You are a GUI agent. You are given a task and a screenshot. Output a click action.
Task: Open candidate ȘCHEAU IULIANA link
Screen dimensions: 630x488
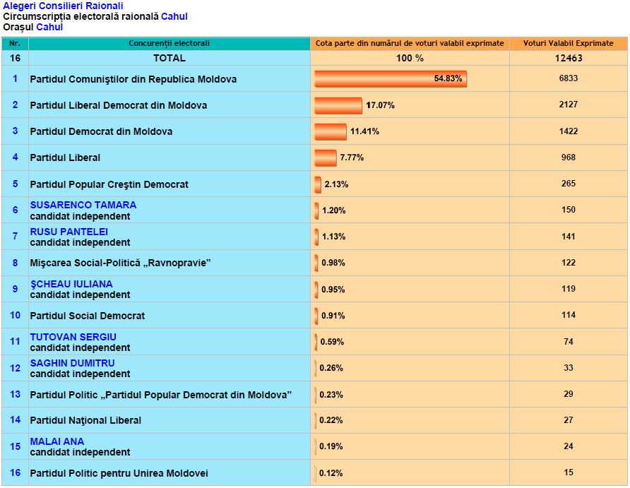(71, 284)
